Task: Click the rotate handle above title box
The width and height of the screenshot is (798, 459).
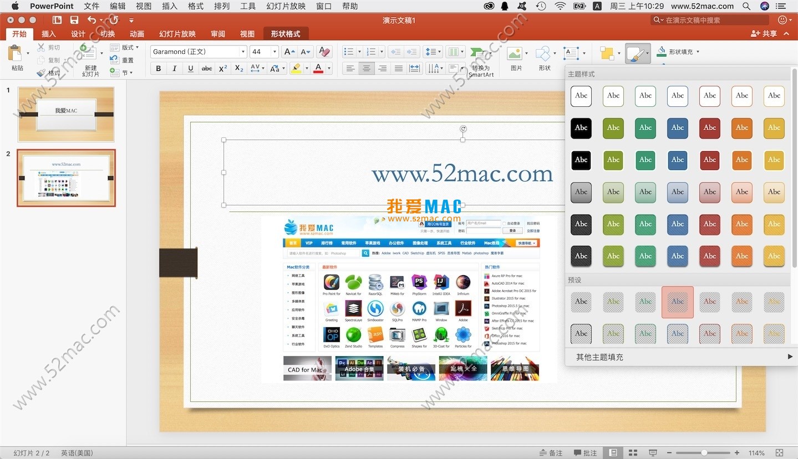Action: coord(463,129)
